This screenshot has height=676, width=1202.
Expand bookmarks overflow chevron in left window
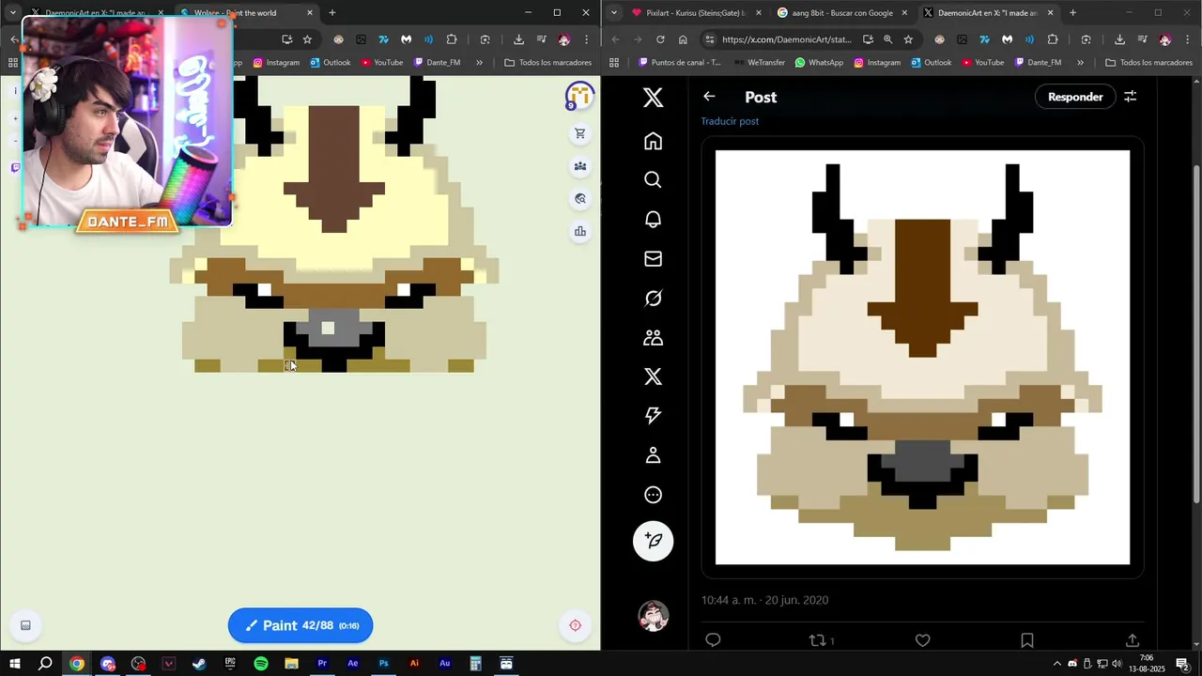(479, 63)
